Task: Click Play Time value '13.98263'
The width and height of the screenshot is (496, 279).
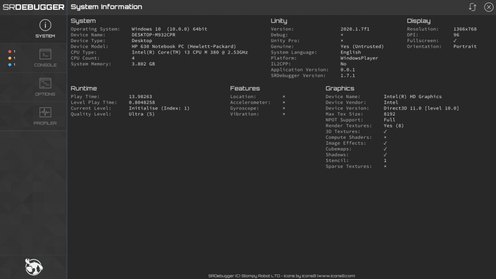Action: pos(140,96)
